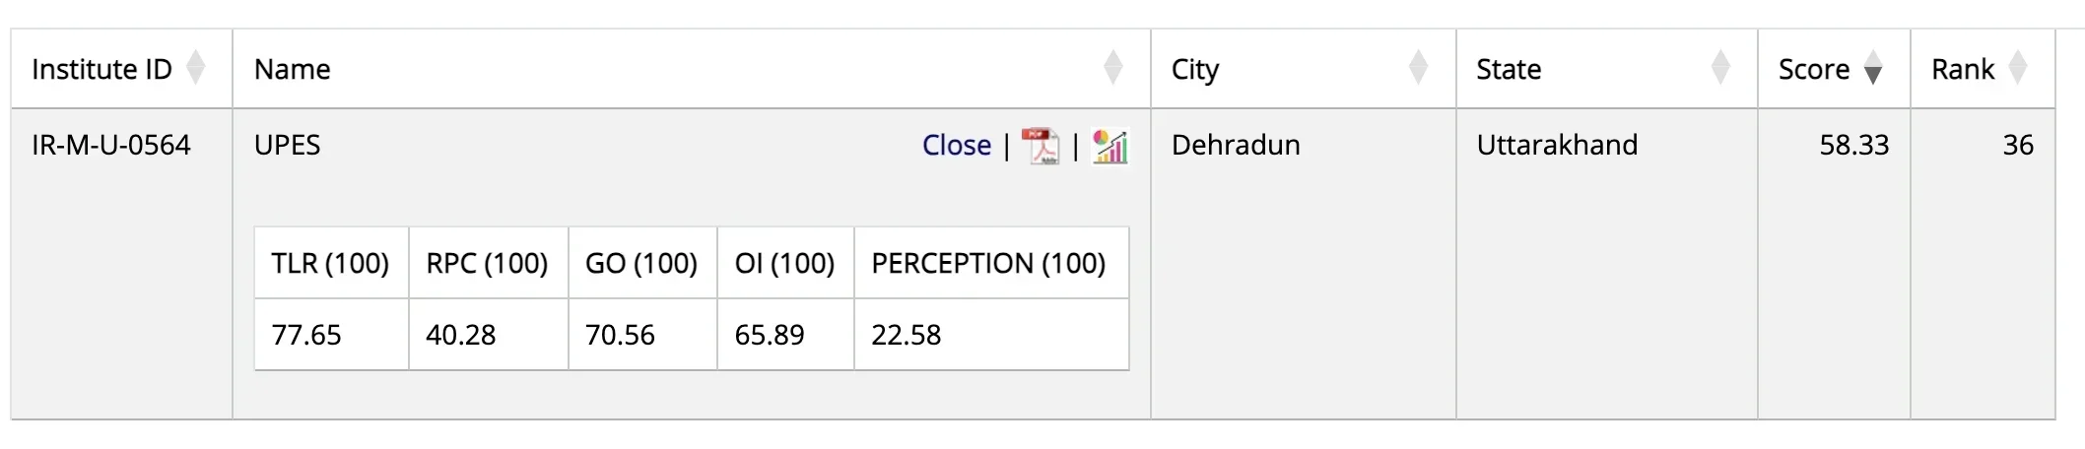Click the Rank column header text
Image resolution: width=2085 pixels, height=449 pixels.
point(1963,69)
